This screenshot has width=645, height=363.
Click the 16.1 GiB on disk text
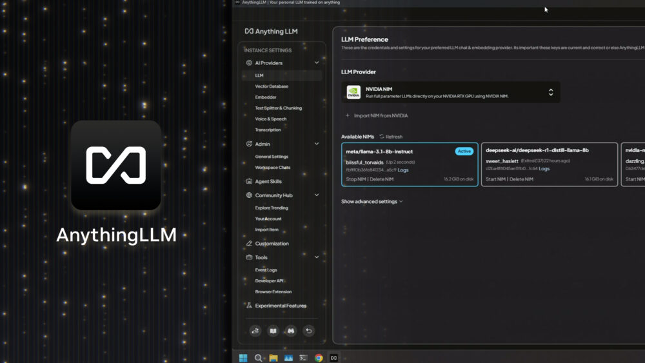click(599, 179)
